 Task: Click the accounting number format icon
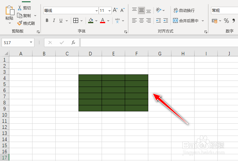[215, 21]
